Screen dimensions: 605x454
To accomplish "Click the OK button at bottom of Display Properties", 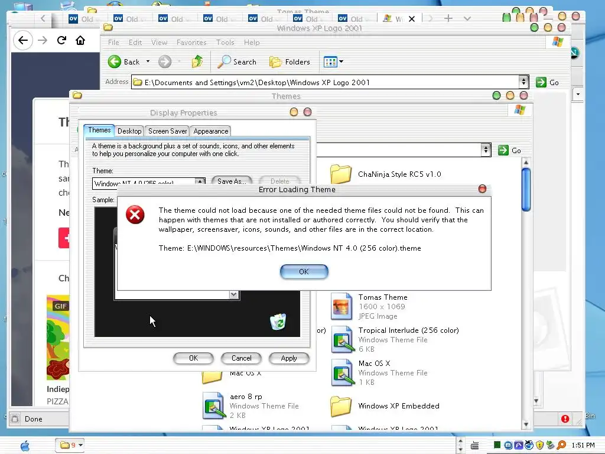I will pyautogui.click(x=193, y=358).
